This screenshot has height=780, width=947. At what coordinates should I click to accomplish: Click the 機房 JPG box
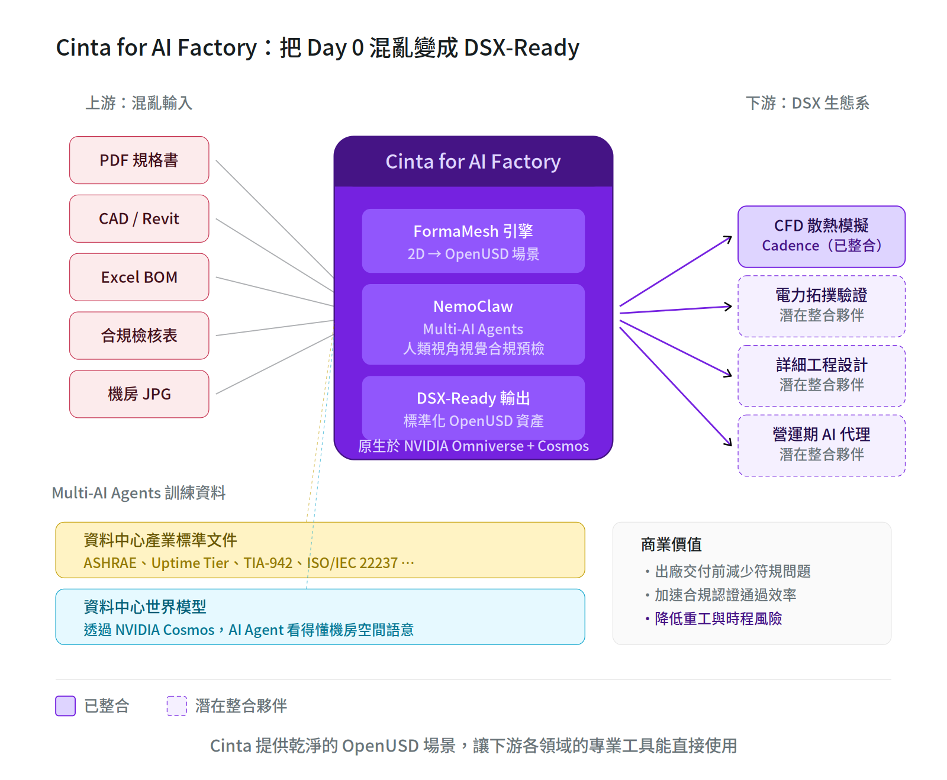[x=139, y=394]
